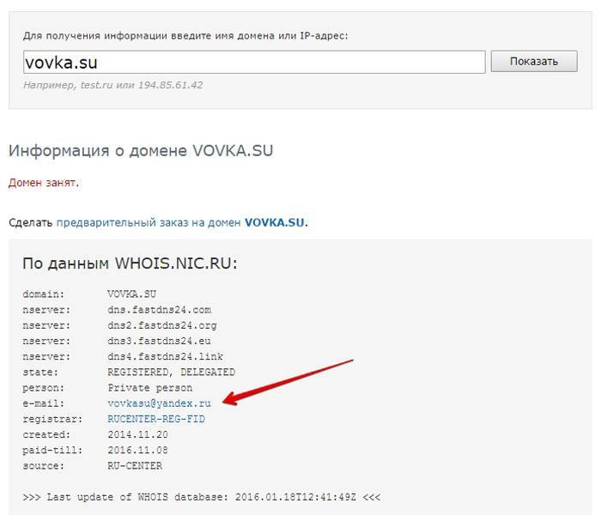Open the RUCENTER-REG-FID registrar link
This screenshot has height=515, width=601.
pos(156,419)
